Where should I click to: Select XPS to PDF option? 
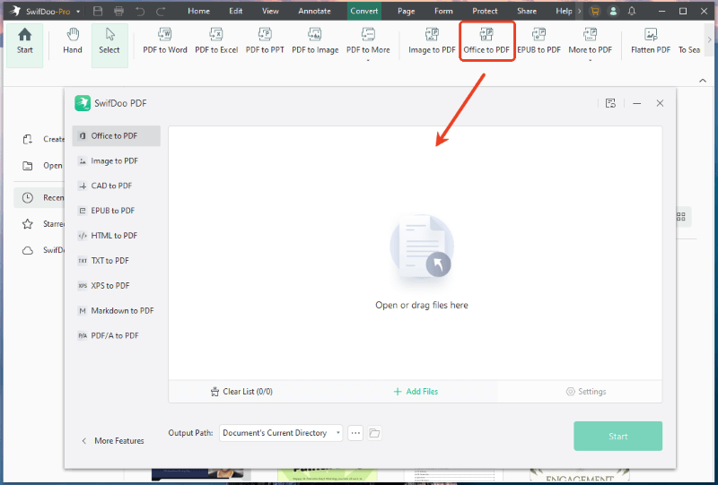[x=117, y=285]
